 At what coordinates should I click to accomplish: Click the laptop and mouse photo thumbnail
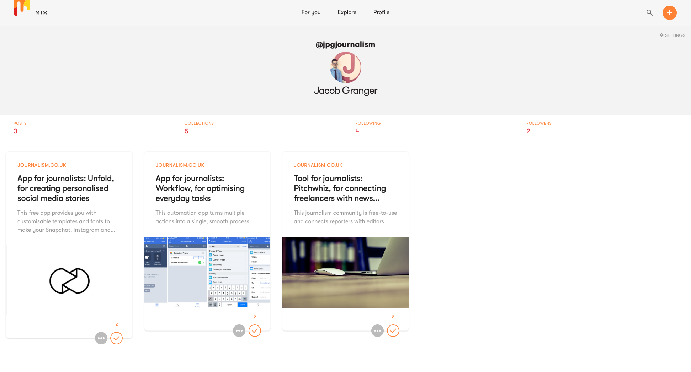click(345, 272)
